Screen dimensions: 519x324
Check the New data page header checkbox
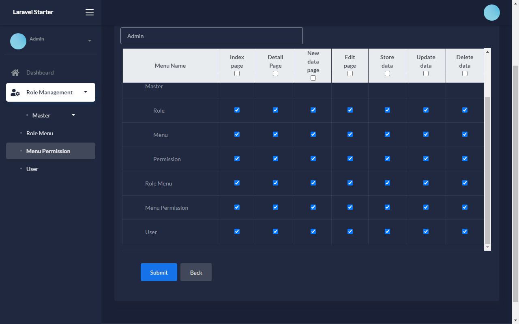click(313, 78)
